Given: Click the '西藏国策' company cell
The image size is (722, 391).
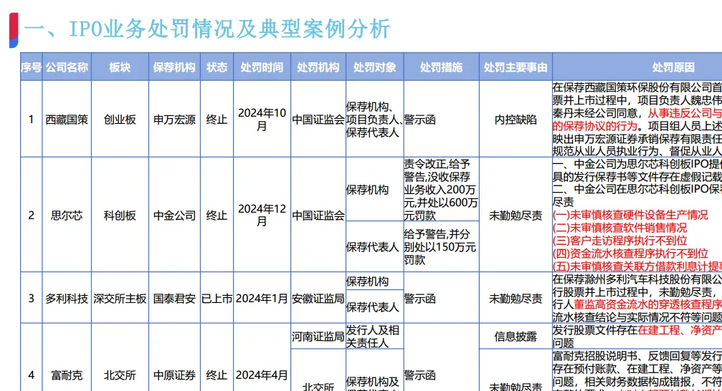Looking at the screenshot, I should pyautogui.click(x=67, y=119).
